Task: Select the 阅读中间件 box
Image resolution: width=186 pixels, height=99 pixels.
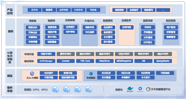Action: pyautogui.click(x=105, y=54)
